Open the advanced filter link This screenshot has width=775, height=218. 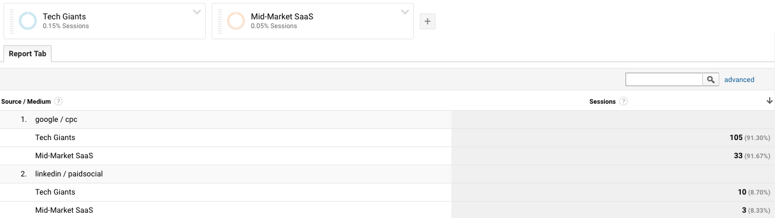tap(739, 80)
